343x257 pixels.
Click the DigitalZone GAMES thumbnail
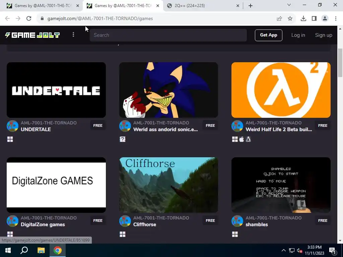(56, 185)
